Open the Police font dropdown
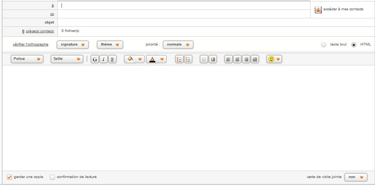This screenshot has width=375, height=189. pos(27,59)
